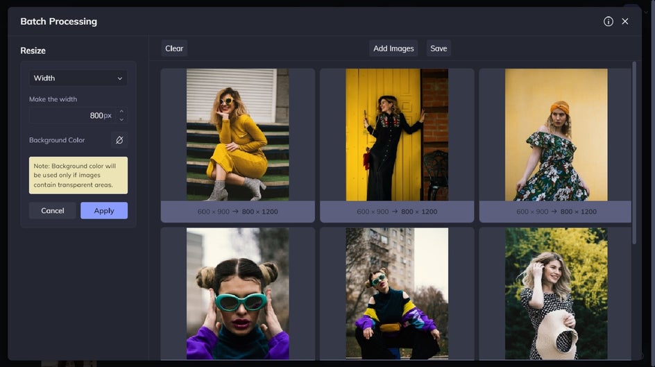Screen dimensions: 655x367
Task: Select the crouching woman by building thumbnail
Action: pyautogui.click(x=397, y=293)
